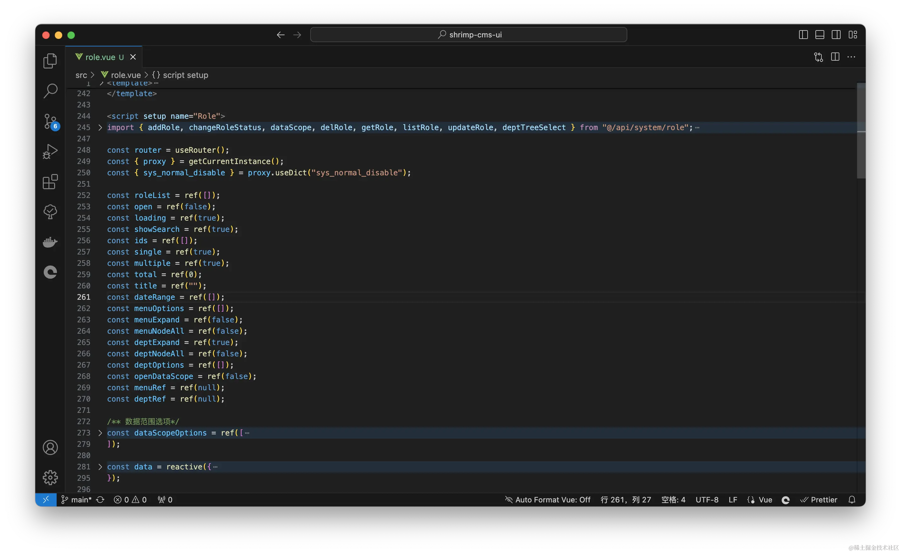Click the Prettier formatter status
This screenshot has height=553, width=901.
pyautogui.click(x=819, y=500)
